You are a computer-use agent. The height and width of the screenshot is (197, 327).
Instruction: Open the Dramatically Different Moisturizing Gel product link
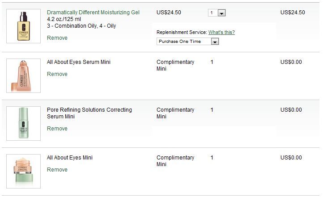point(93,13)
